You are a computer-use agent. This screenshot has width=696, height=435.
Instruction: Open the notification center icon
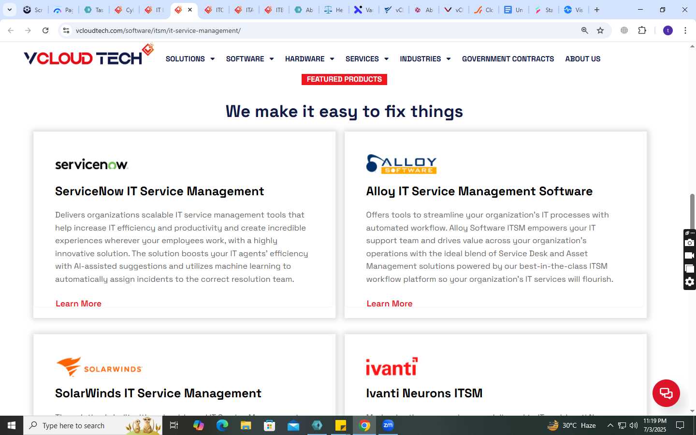click(680, 425)
